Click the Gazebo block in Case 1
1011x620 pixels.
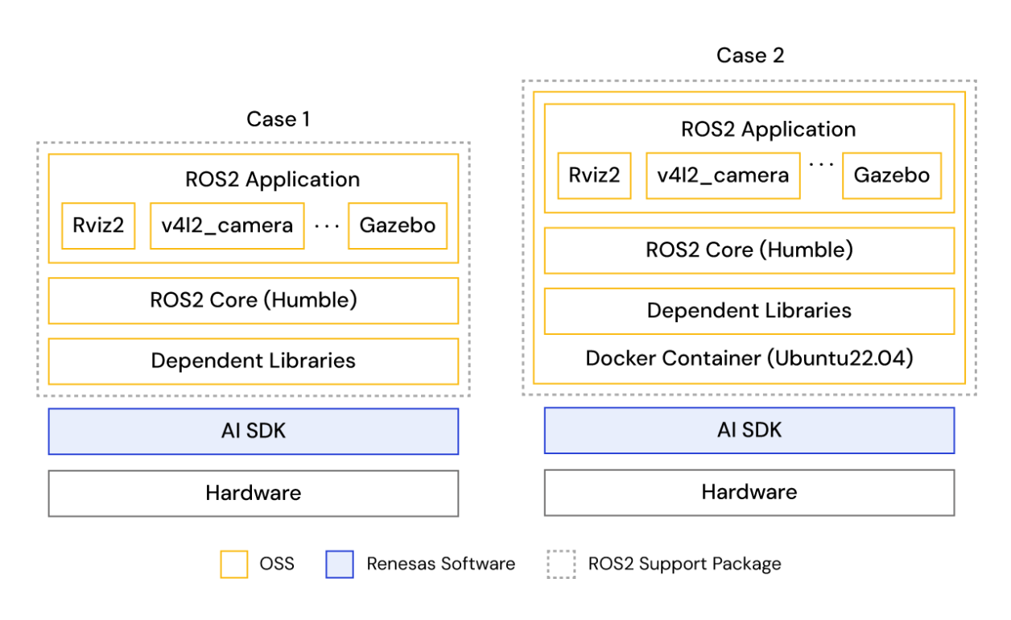point(396,226)
